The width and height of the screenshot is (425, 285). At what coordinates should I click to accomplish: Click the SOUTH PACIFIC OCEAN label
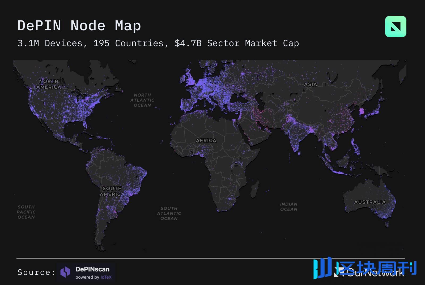[x=26, y=212]
